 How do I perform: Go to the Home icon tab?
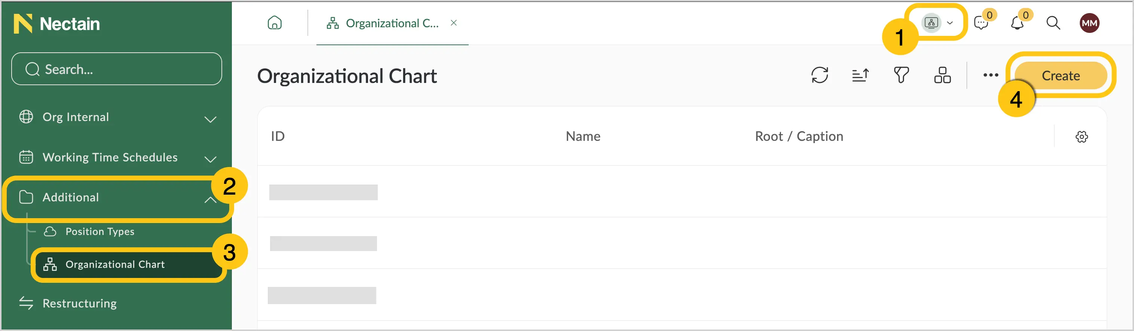(275, 23)
